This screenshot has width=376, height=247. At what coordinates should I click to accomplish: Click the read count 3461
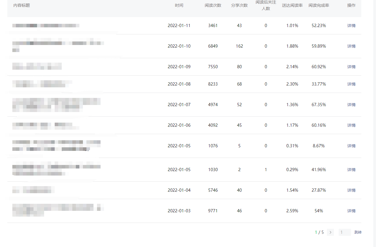pos(213,26)
